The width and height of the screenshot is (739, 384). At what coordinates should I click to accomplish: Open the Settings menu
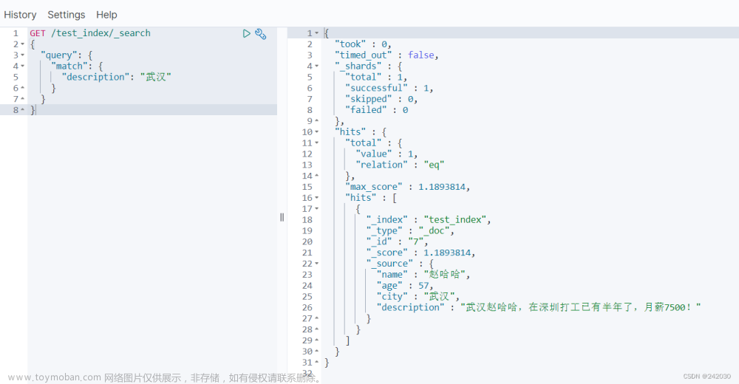click(x=67, y=15)
